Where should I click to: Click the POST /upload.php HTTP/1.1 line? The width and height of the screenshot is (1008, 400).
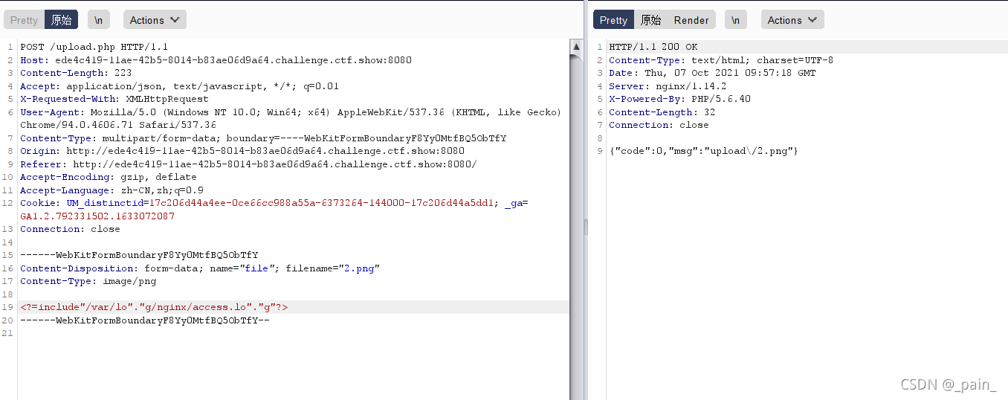(94, 47)
